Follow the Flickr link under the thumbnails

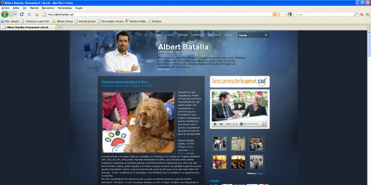pyautogui.click(x=260, y=173)
